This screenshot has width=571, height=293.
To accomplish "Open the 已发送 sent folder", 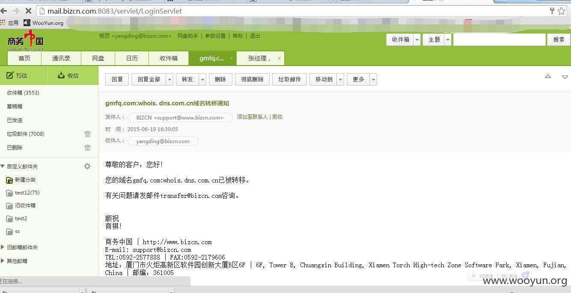I will click(x=15, y=120).
